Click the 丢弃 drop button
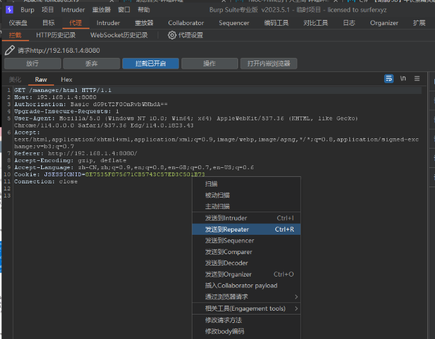Viewport: 435px width, 339px height. tap(91, 64)
